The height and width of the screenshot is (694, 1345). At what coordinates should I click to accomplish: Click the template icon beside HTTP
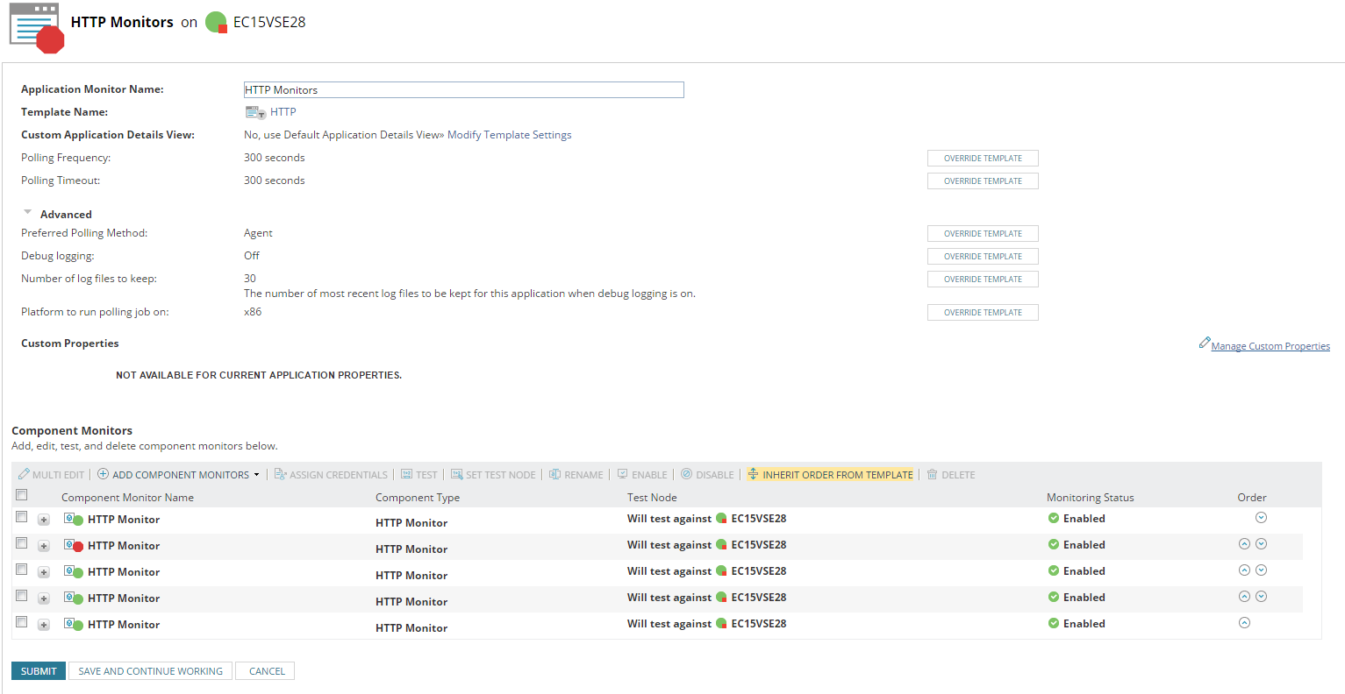(255, 112)
